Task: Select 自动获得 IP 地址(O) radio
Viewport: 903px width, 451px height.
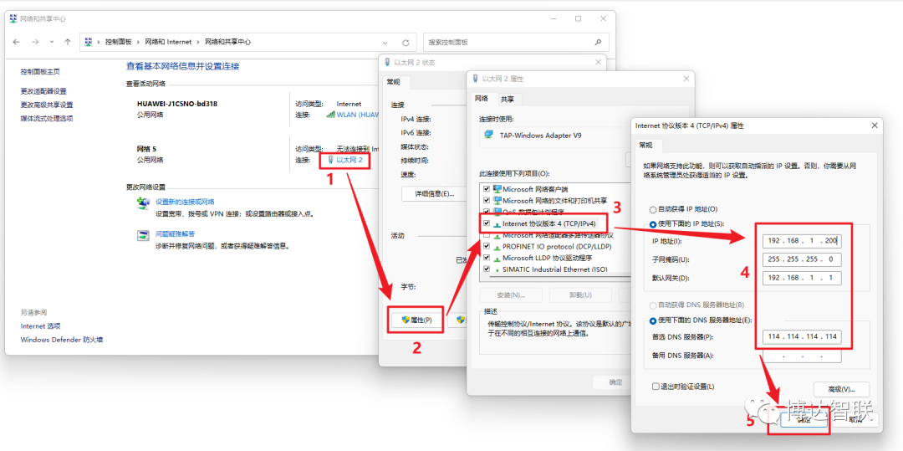Action: point(652,210)
